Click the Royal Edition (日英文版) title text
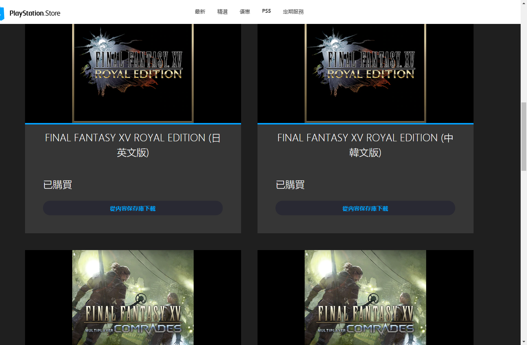The height and width of the screenshot is (345, 527). pyautogui.click(x=133, y=145)
